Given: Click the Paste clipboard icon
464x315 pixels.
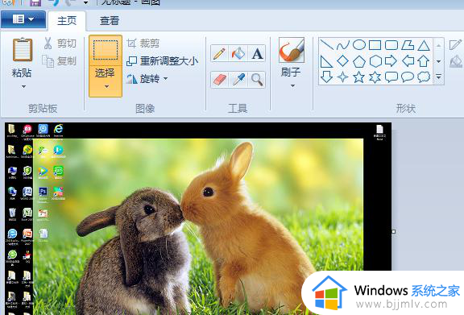Looking at the screenshot, I should [x=23, y=50].
